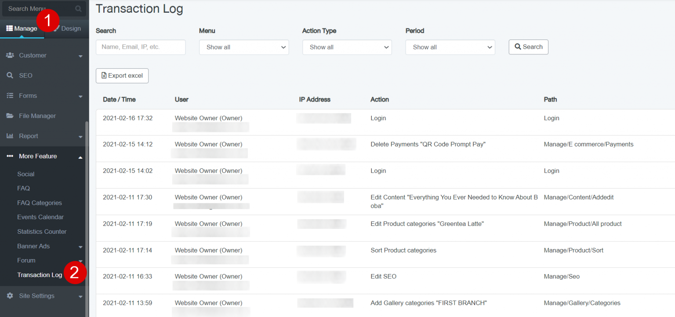
Task: Open the Action Type dropdown
Action: (x=347, y=47)
